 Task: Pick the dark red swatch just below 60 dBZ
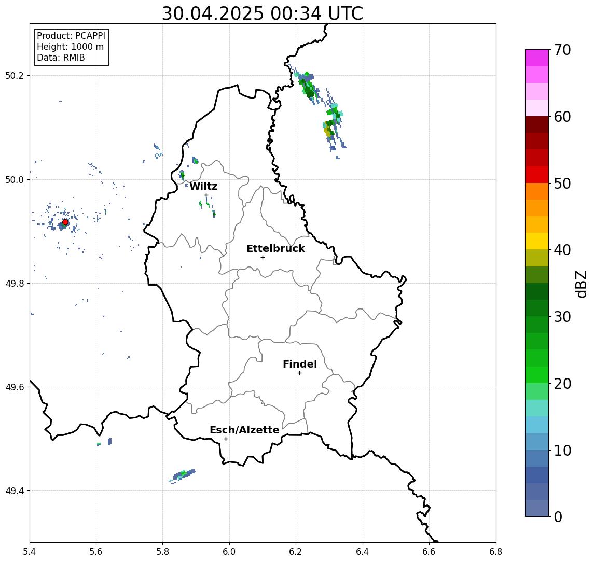click(x=536, y=124)
